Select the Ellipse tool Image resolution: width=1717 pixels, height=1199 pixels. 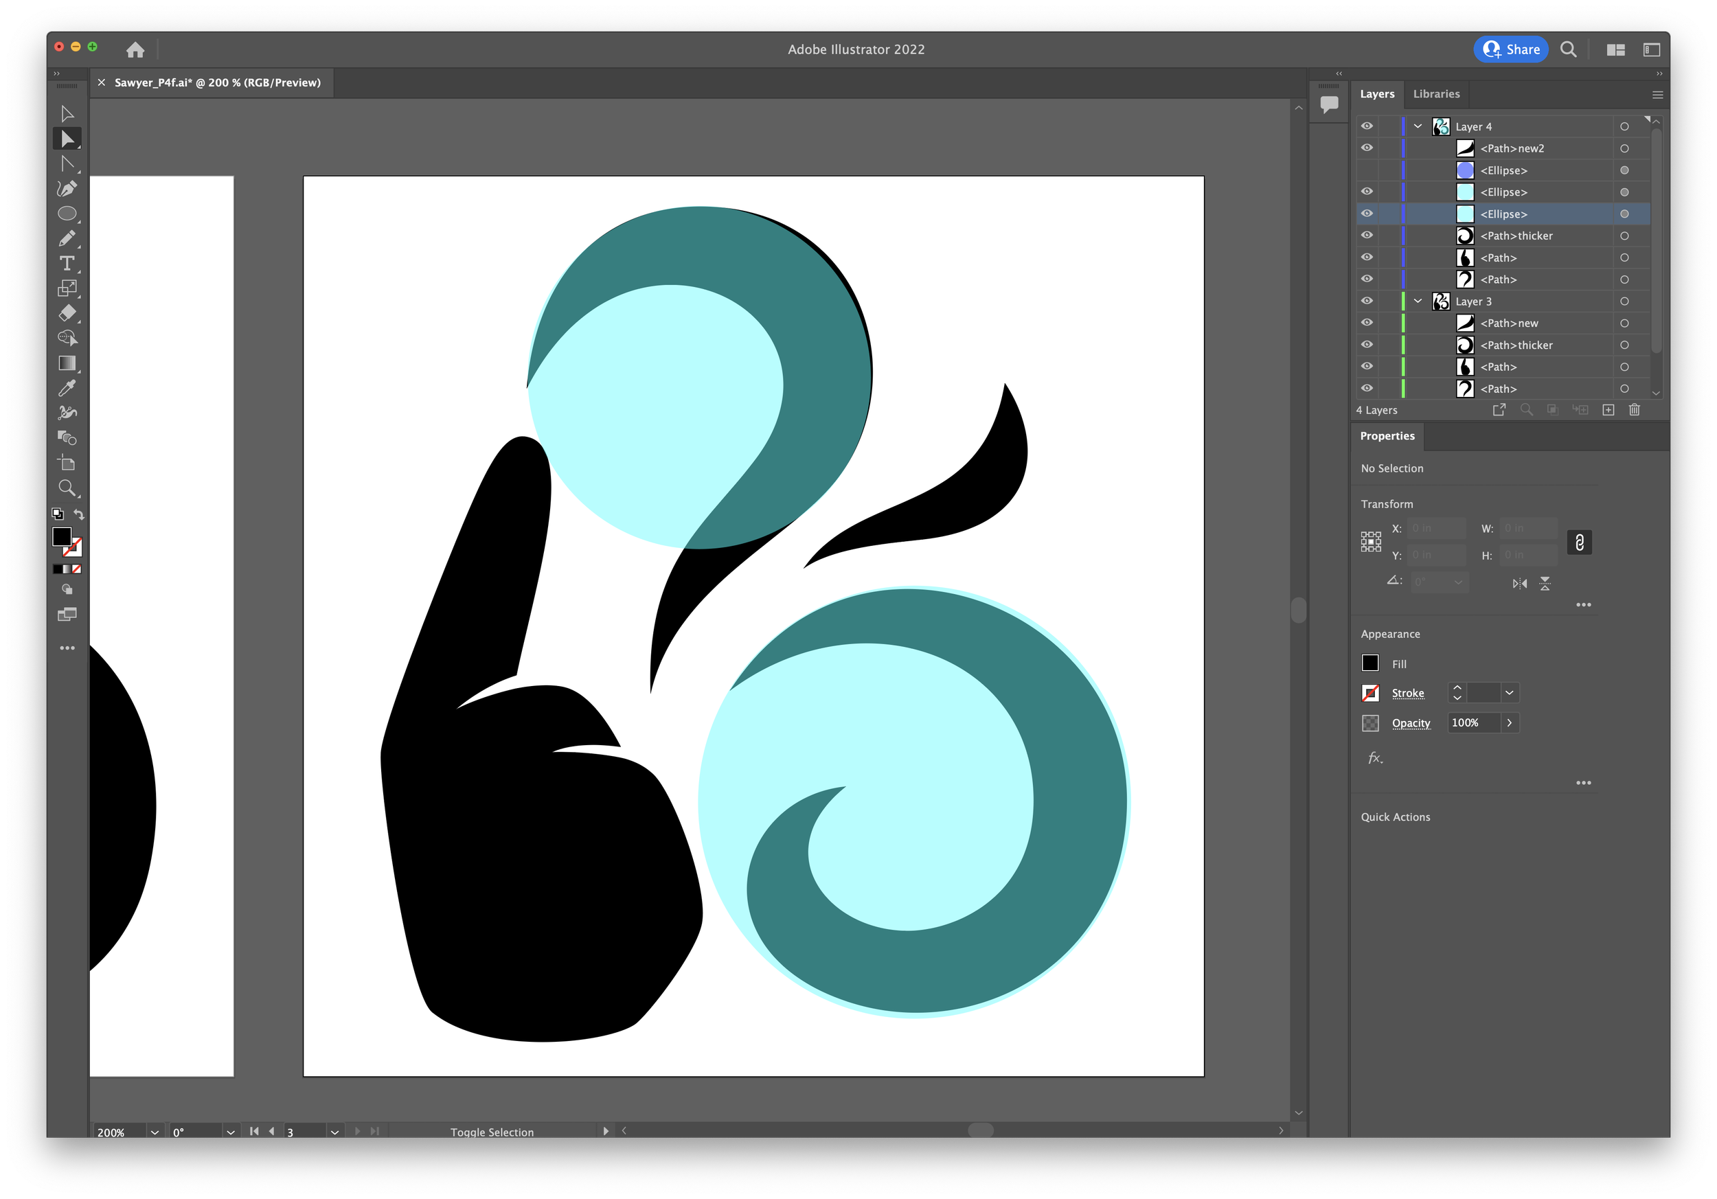point(67,214)
